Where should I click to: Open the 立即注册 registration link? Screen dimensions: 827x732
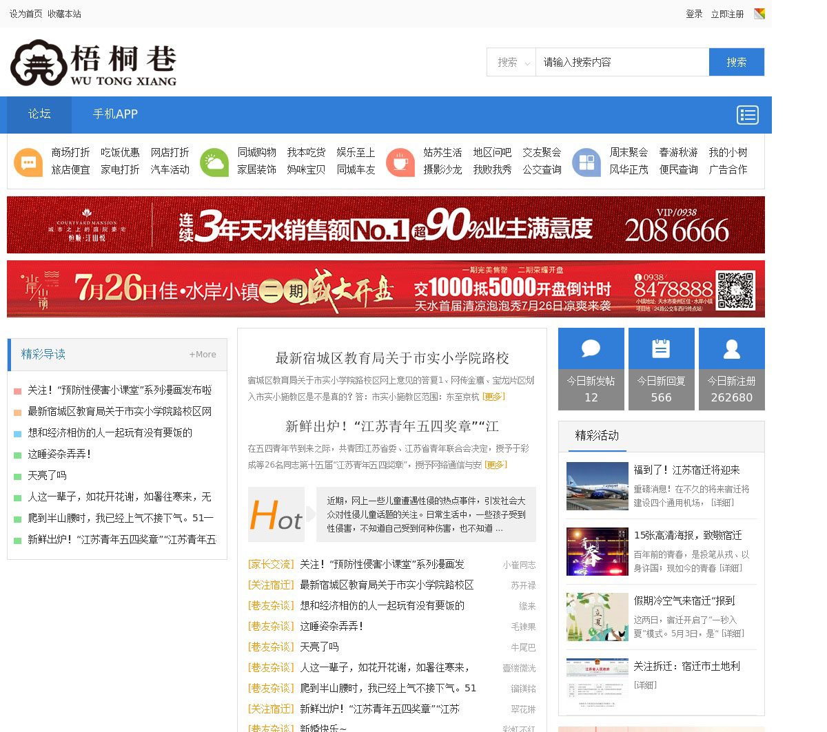click(727, 14)
